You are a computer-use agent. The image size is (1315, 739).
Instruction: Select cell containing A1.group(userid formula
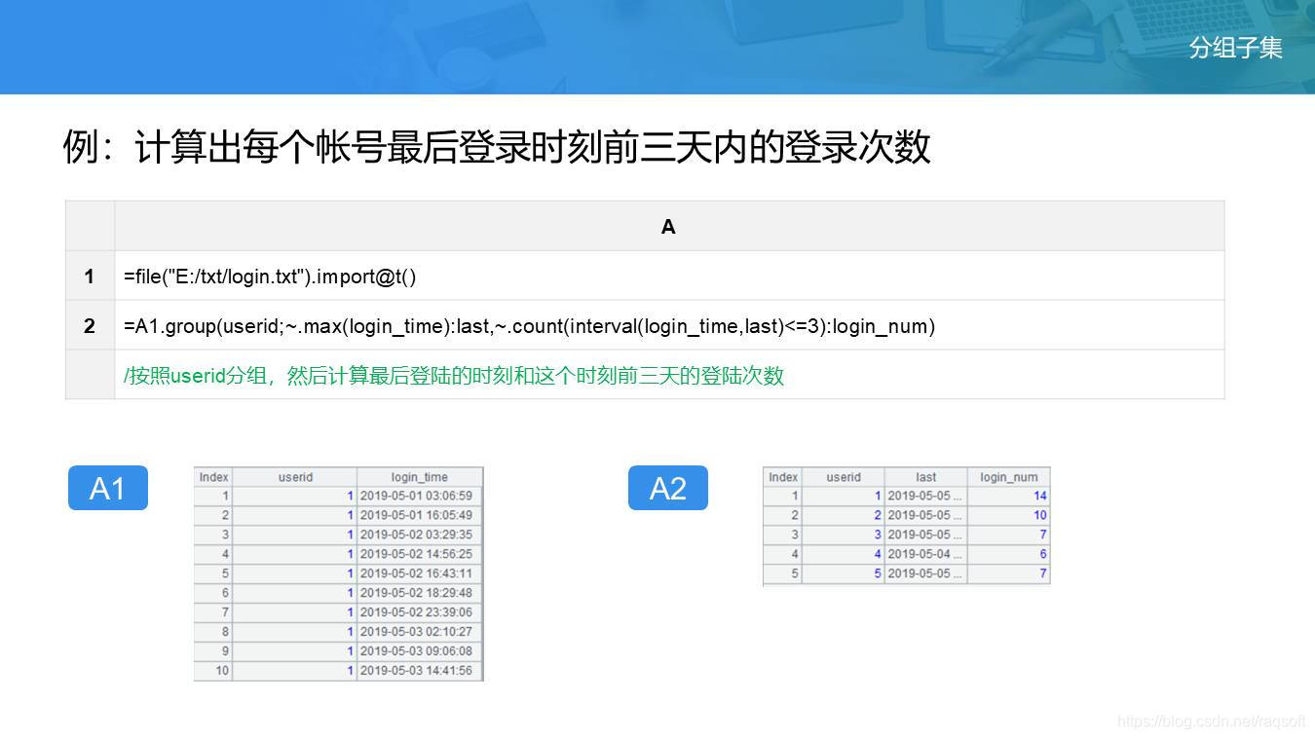[x=669, y=326]
